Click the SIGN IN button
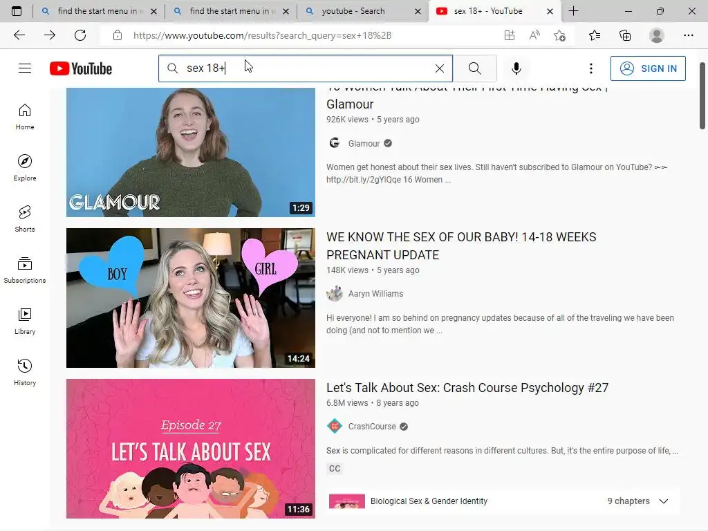 (648, 68)
